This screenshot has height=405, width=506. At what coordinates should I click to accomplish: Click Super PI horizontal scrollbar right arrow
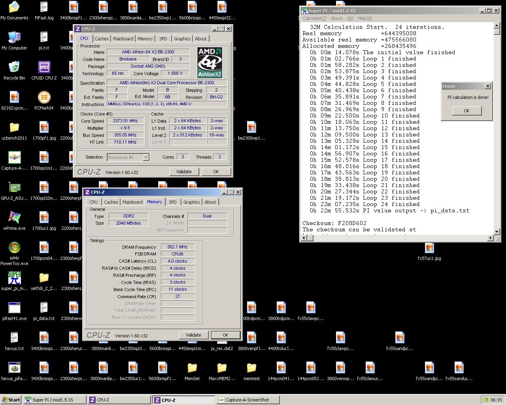491,238
